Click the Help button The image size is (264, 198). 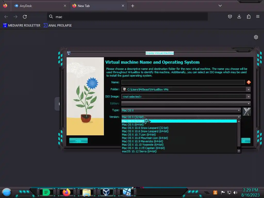tap(78, 141)
